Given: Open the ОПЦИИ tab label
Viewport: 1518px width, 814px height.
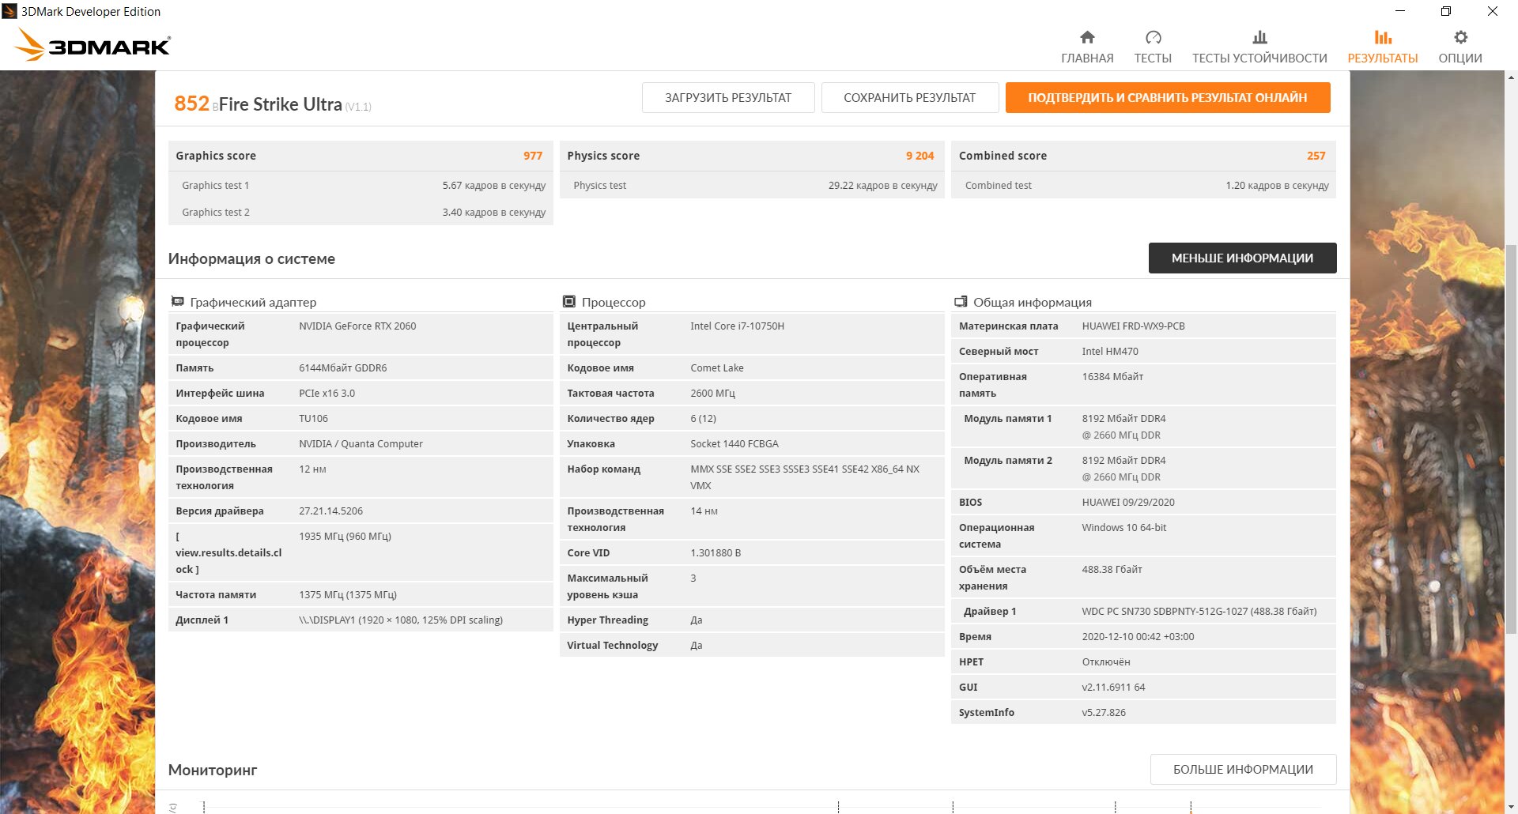Looking at the screenshot, I should [1460, 58].
